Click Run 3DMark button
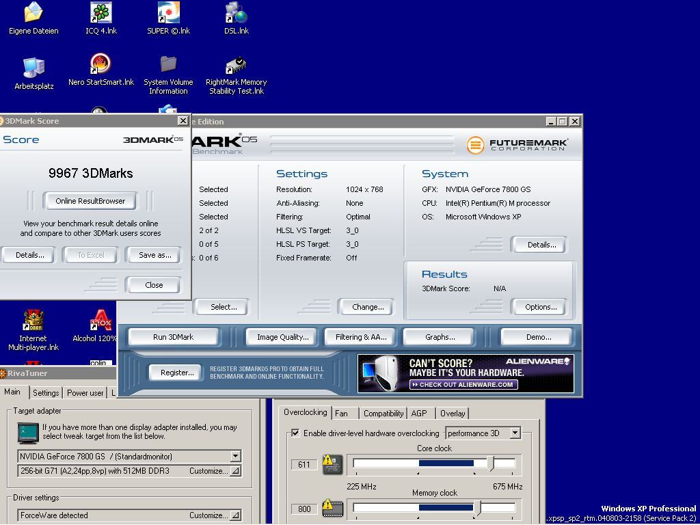 point(173,337)
